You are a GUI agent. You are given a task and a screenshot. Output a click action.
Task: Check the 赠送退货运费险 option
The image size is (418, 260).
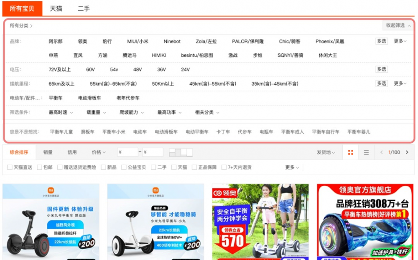point(60,167)
